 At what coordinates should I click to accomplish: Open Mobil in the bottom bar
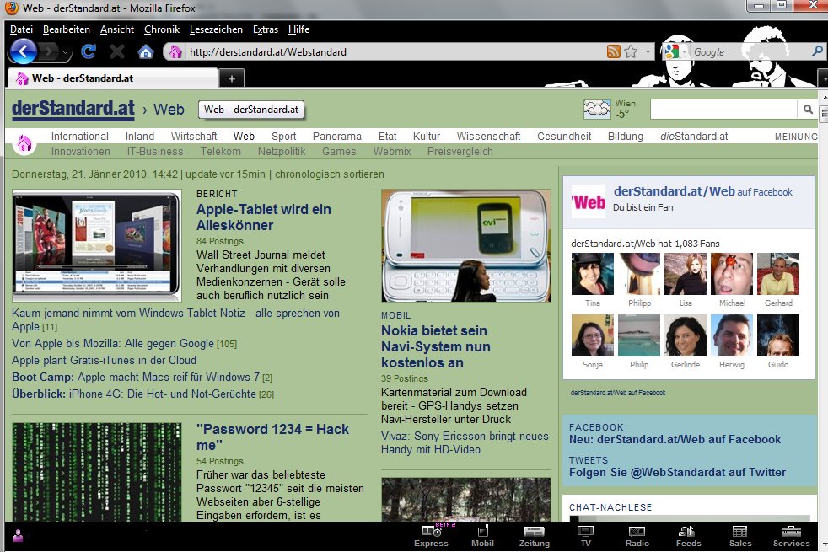[x=482, y=536]
